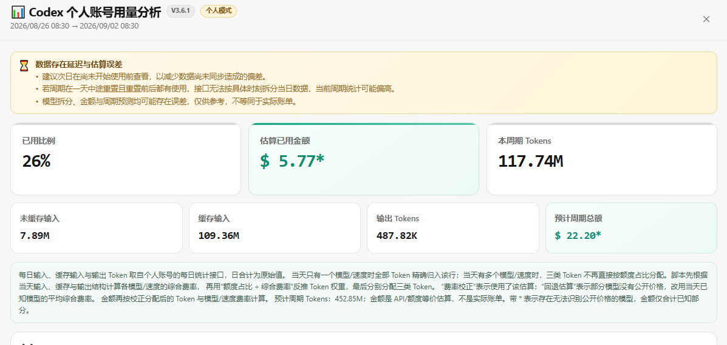This screenshot has width=727, height=345.
Task: Click the green explanation paragraph starting with 每日输入
Action: 363,293
